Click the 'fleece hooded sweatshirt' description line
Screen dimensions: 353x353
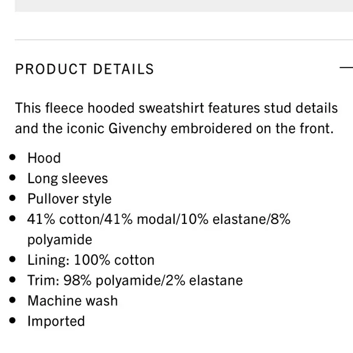[x=177, y=108]
